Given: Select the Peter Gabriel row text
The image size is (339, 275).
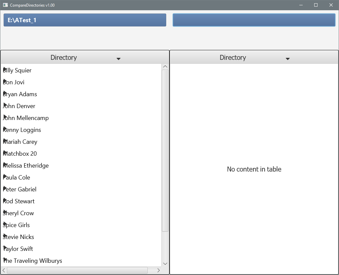Looking at the screenshot, I should click(x=20, y=189).
